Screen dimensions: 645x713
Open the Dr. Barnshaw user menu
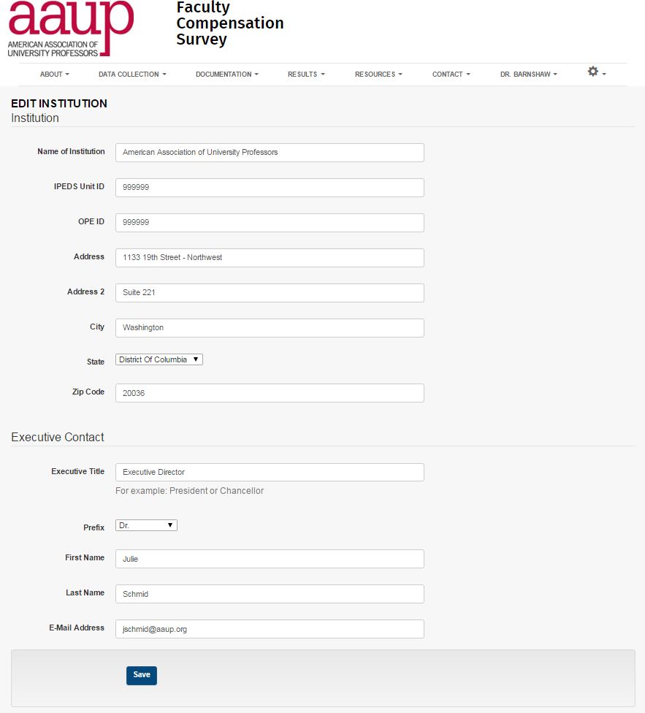[528, 74]
